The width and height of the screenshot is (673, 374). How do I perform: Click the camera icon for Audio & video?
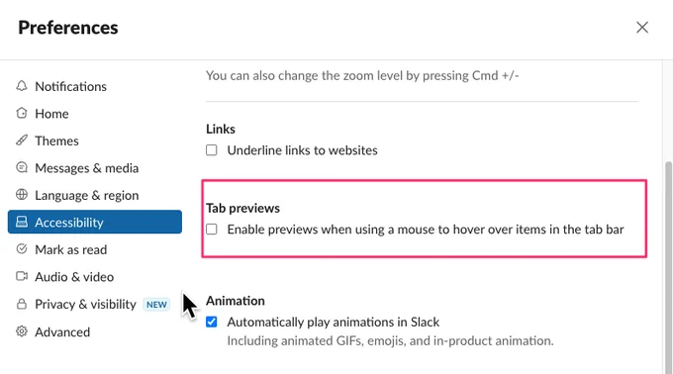(x=22, y=276)
